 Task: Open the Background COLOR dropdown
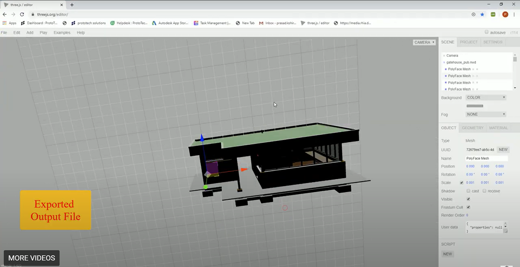coord(486,98)
